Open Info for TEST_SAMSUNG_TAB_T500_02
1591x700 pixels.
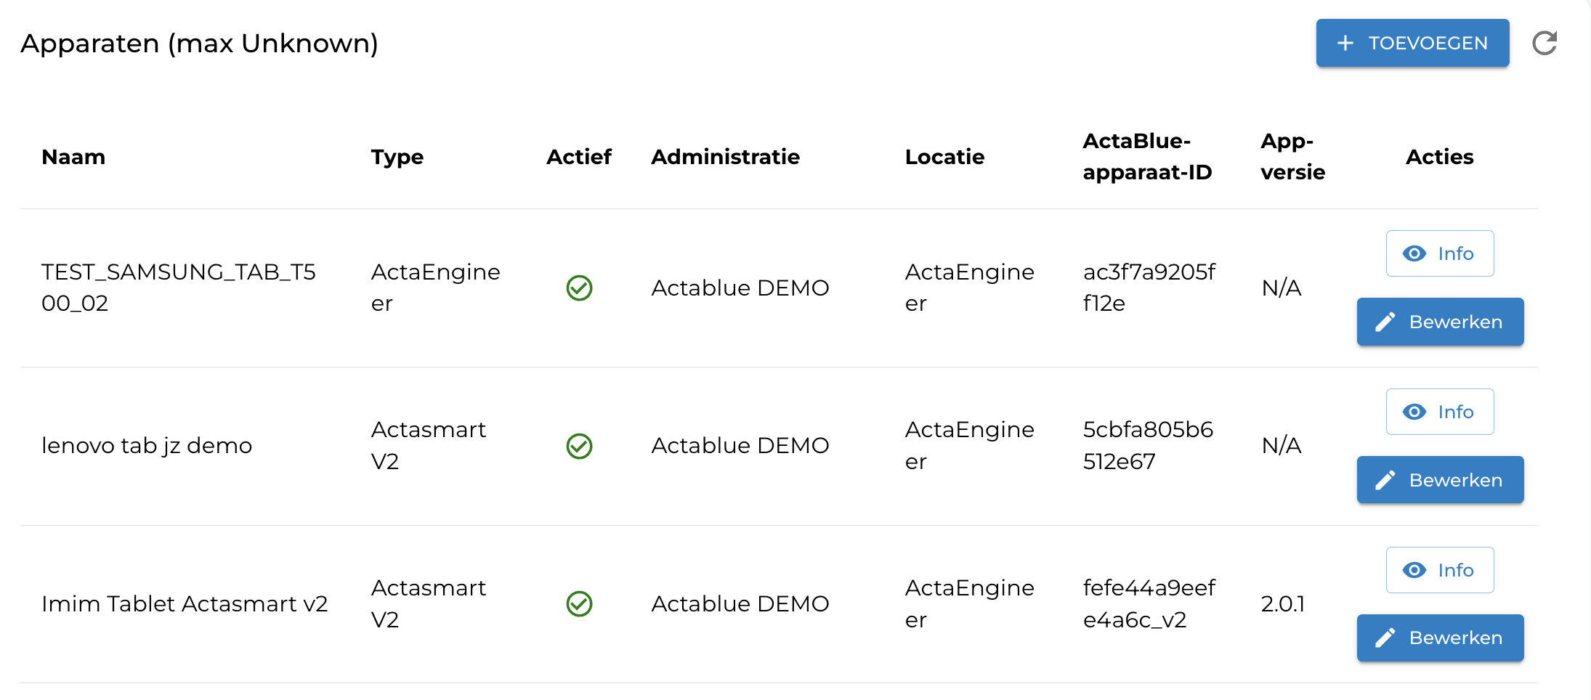pos(1439,253)
